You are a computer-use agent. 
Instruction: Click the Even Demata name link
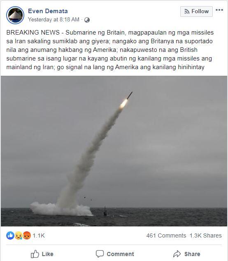pos(48,11)
